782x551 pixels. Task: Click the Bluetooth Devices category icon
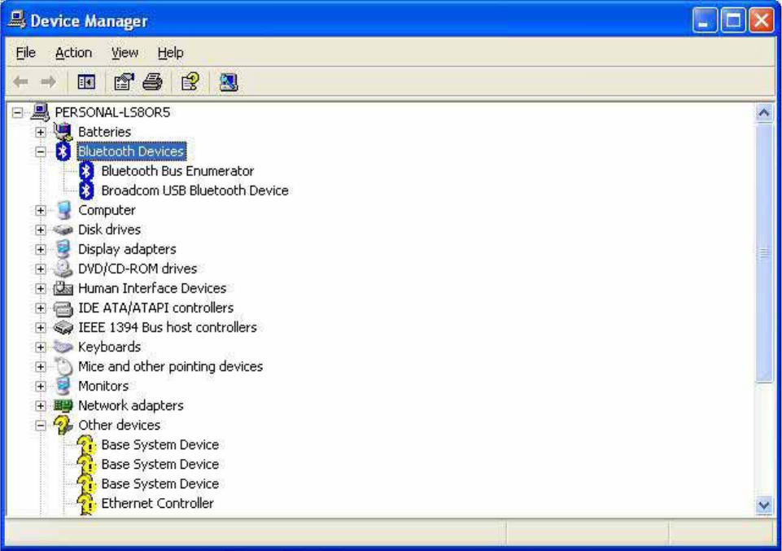click(x=63, y=151)
